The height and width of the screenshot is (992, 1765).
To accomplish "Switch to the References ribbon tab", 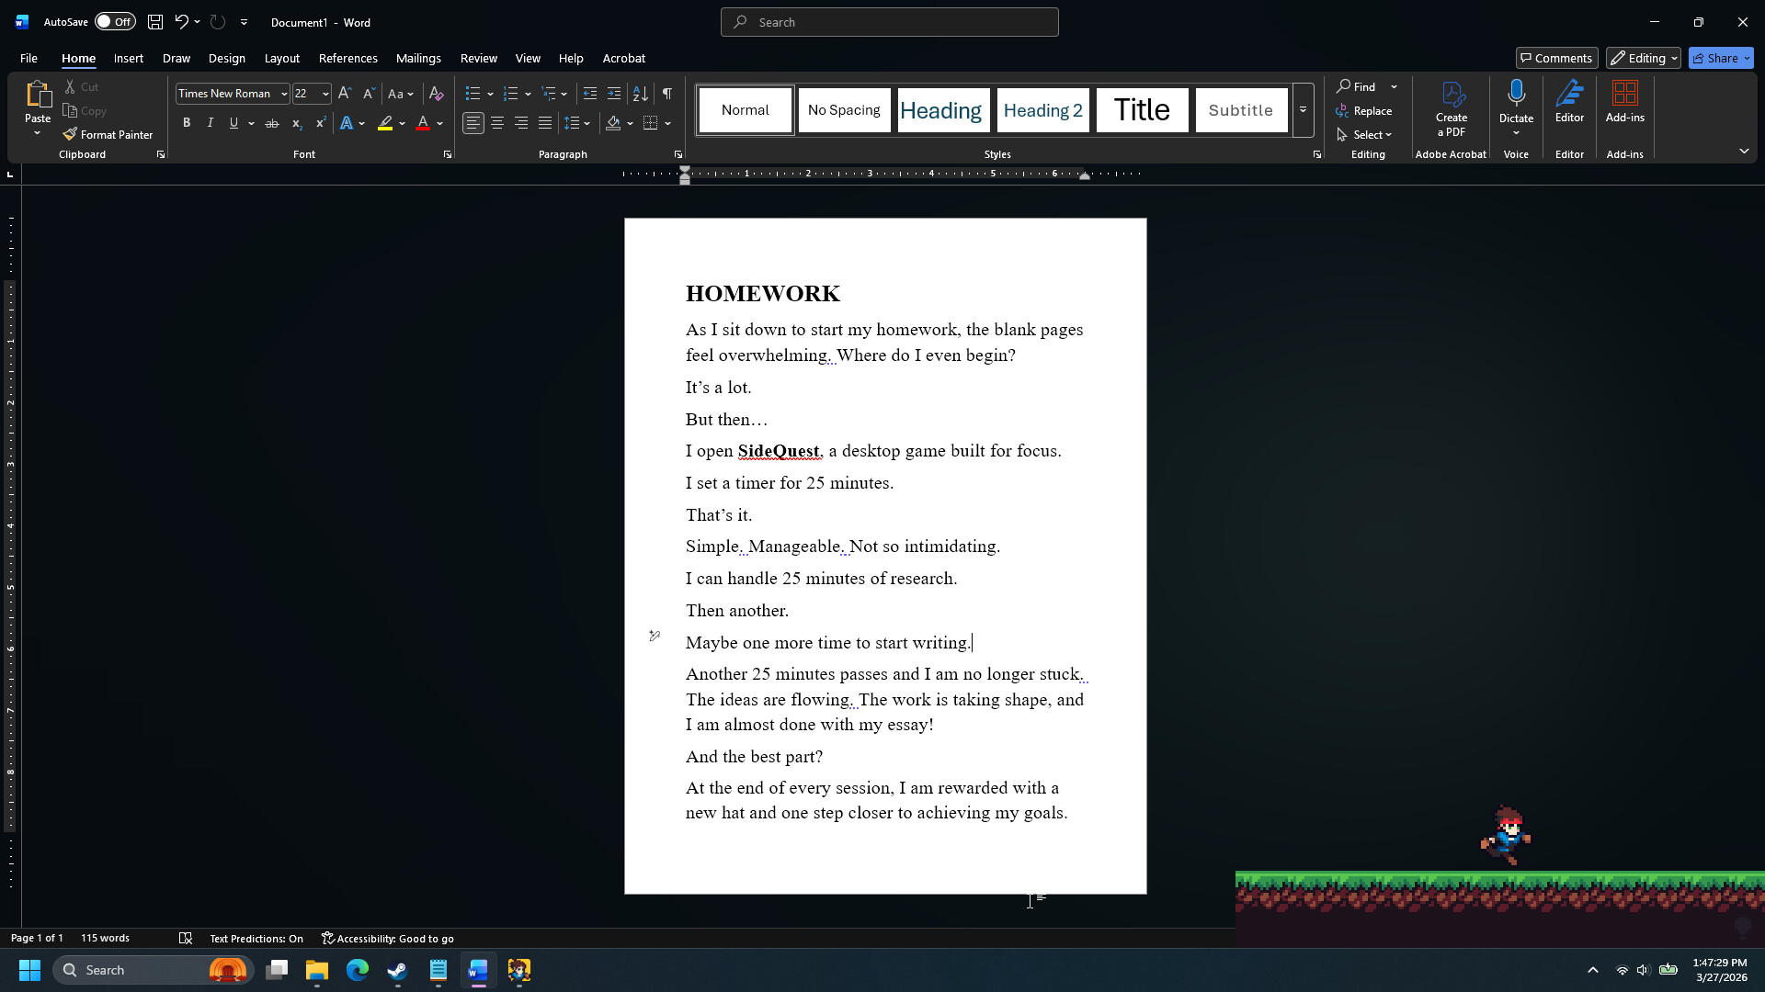I will pyautogui.click(x=347, y=58).
